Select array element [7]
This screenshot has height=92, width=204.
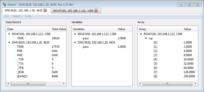click(x=168, y=72)
